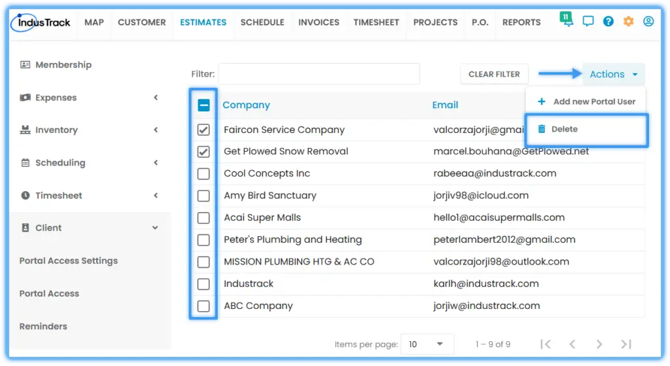Open the notifications bell icon
670x366 pixels.
coord(566,19)
